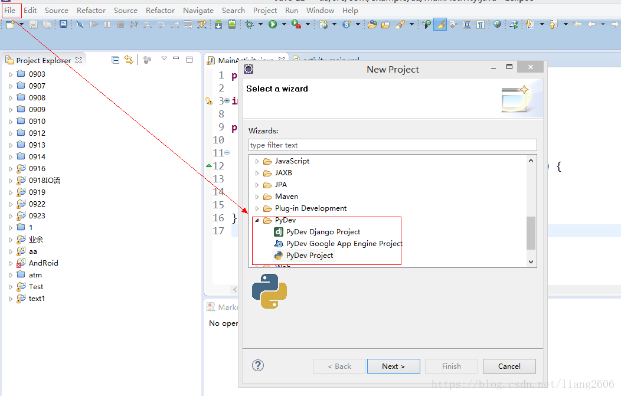The height and width of the screenshot is (396, 621).
Task: Click the Step Into icon
Action: 148,25
